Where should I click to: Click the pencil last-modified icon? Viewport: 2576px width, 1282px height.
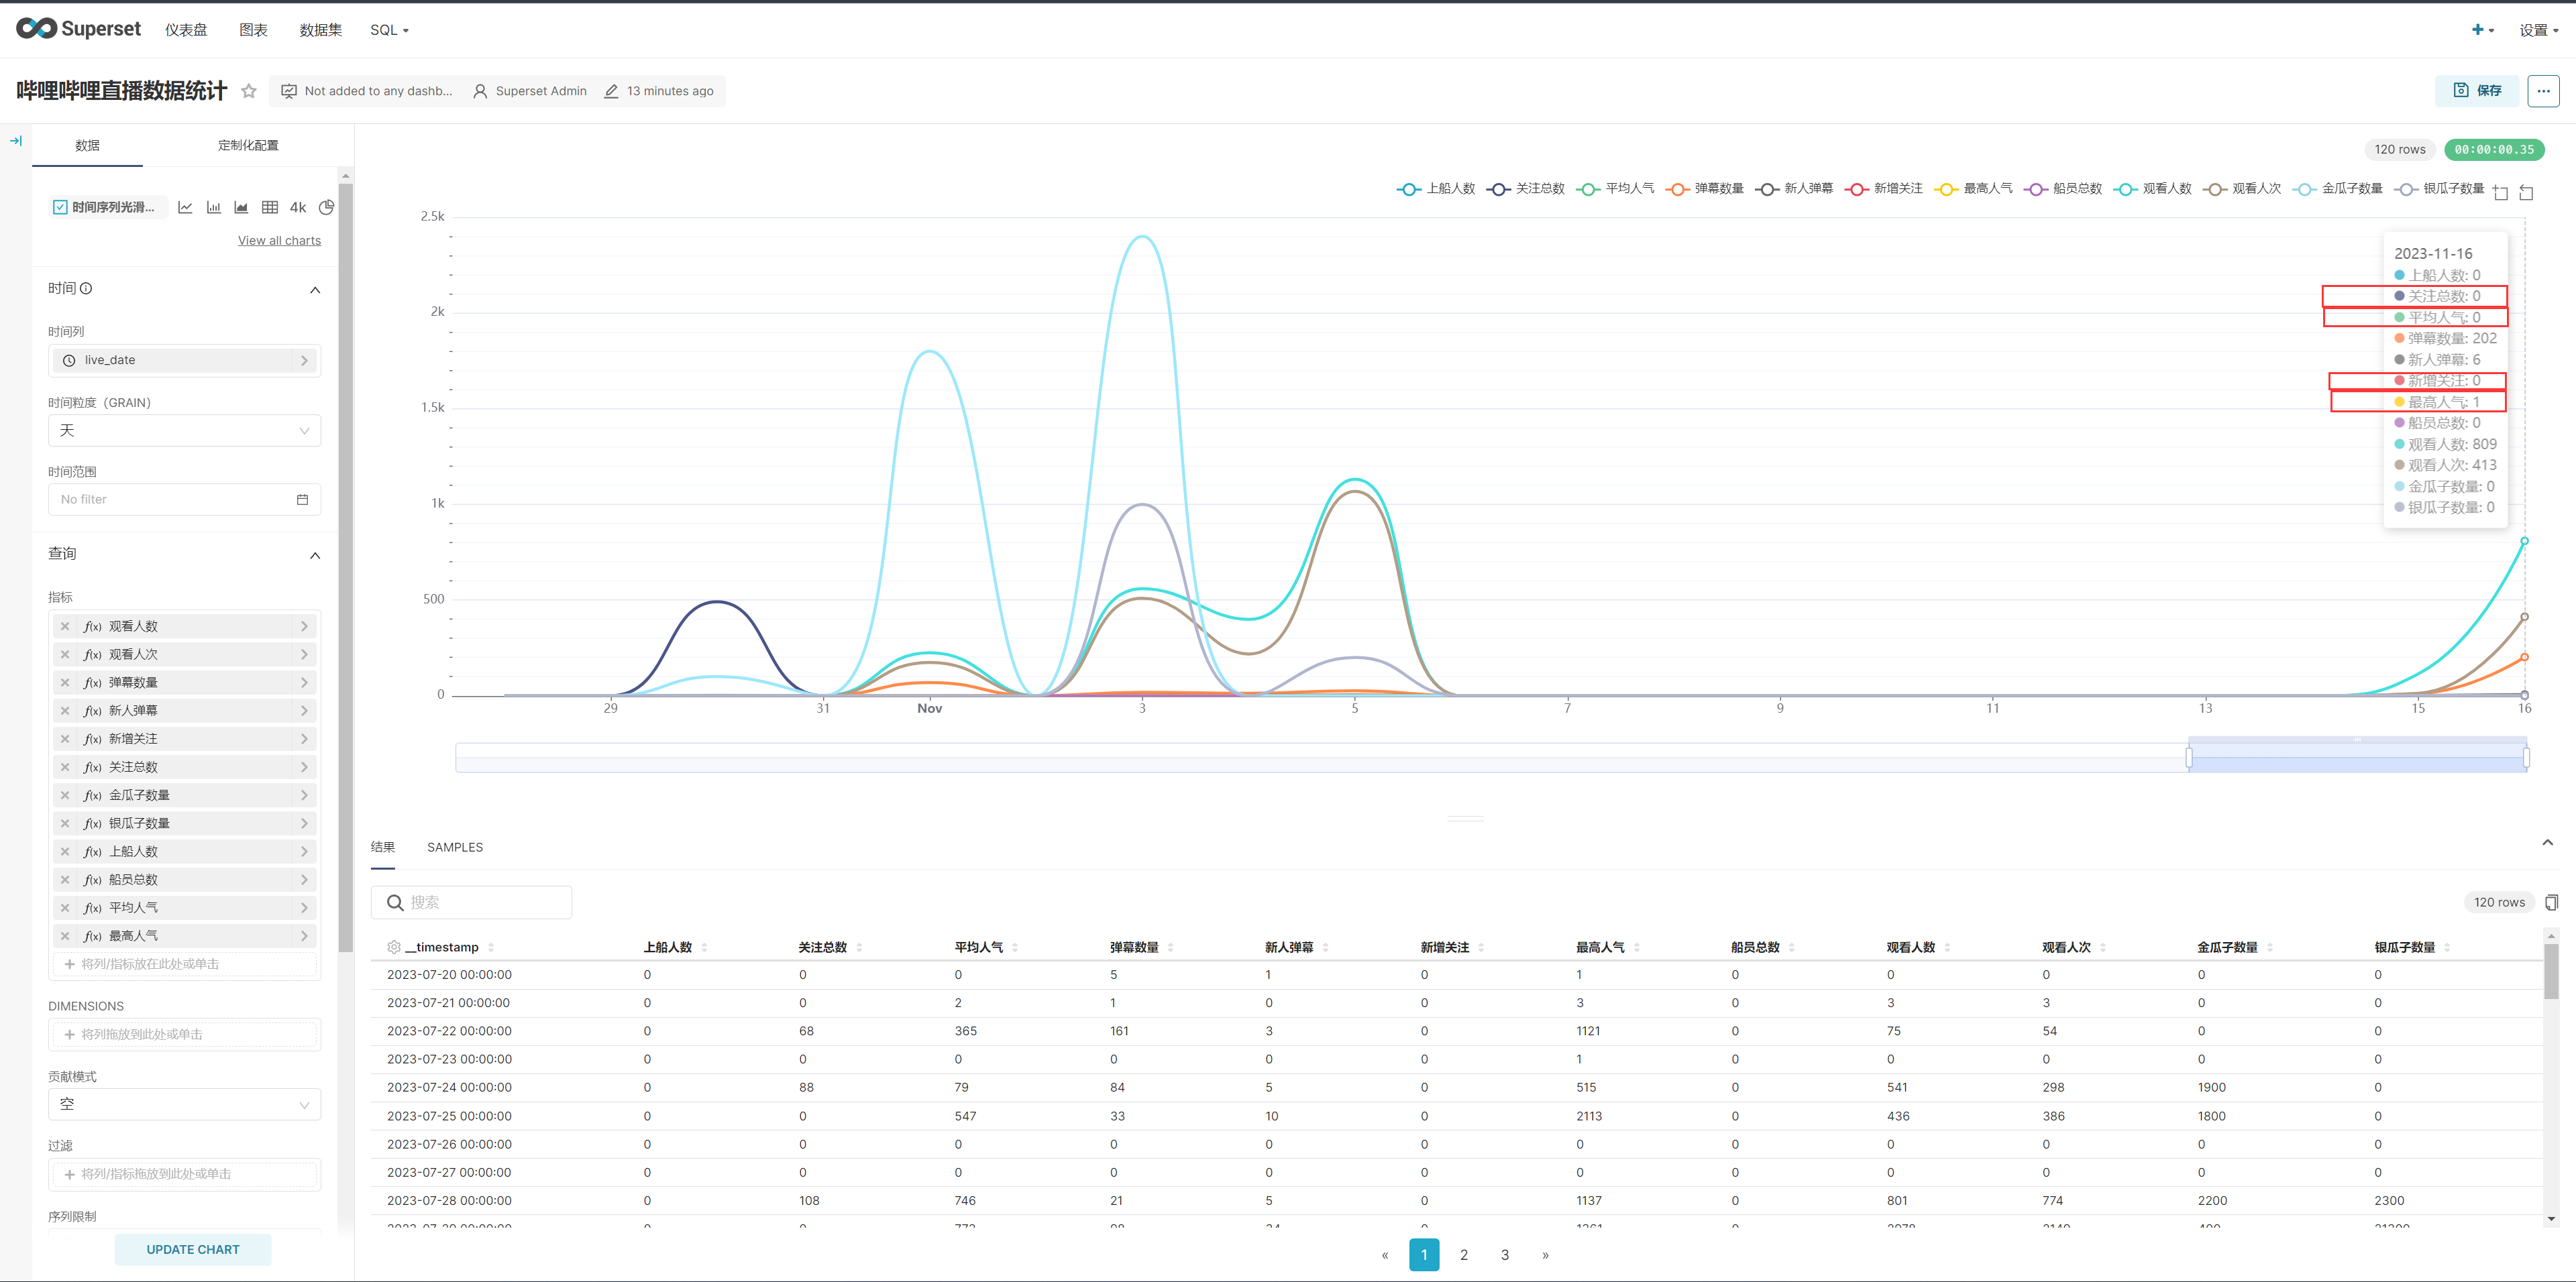(611, 91)
